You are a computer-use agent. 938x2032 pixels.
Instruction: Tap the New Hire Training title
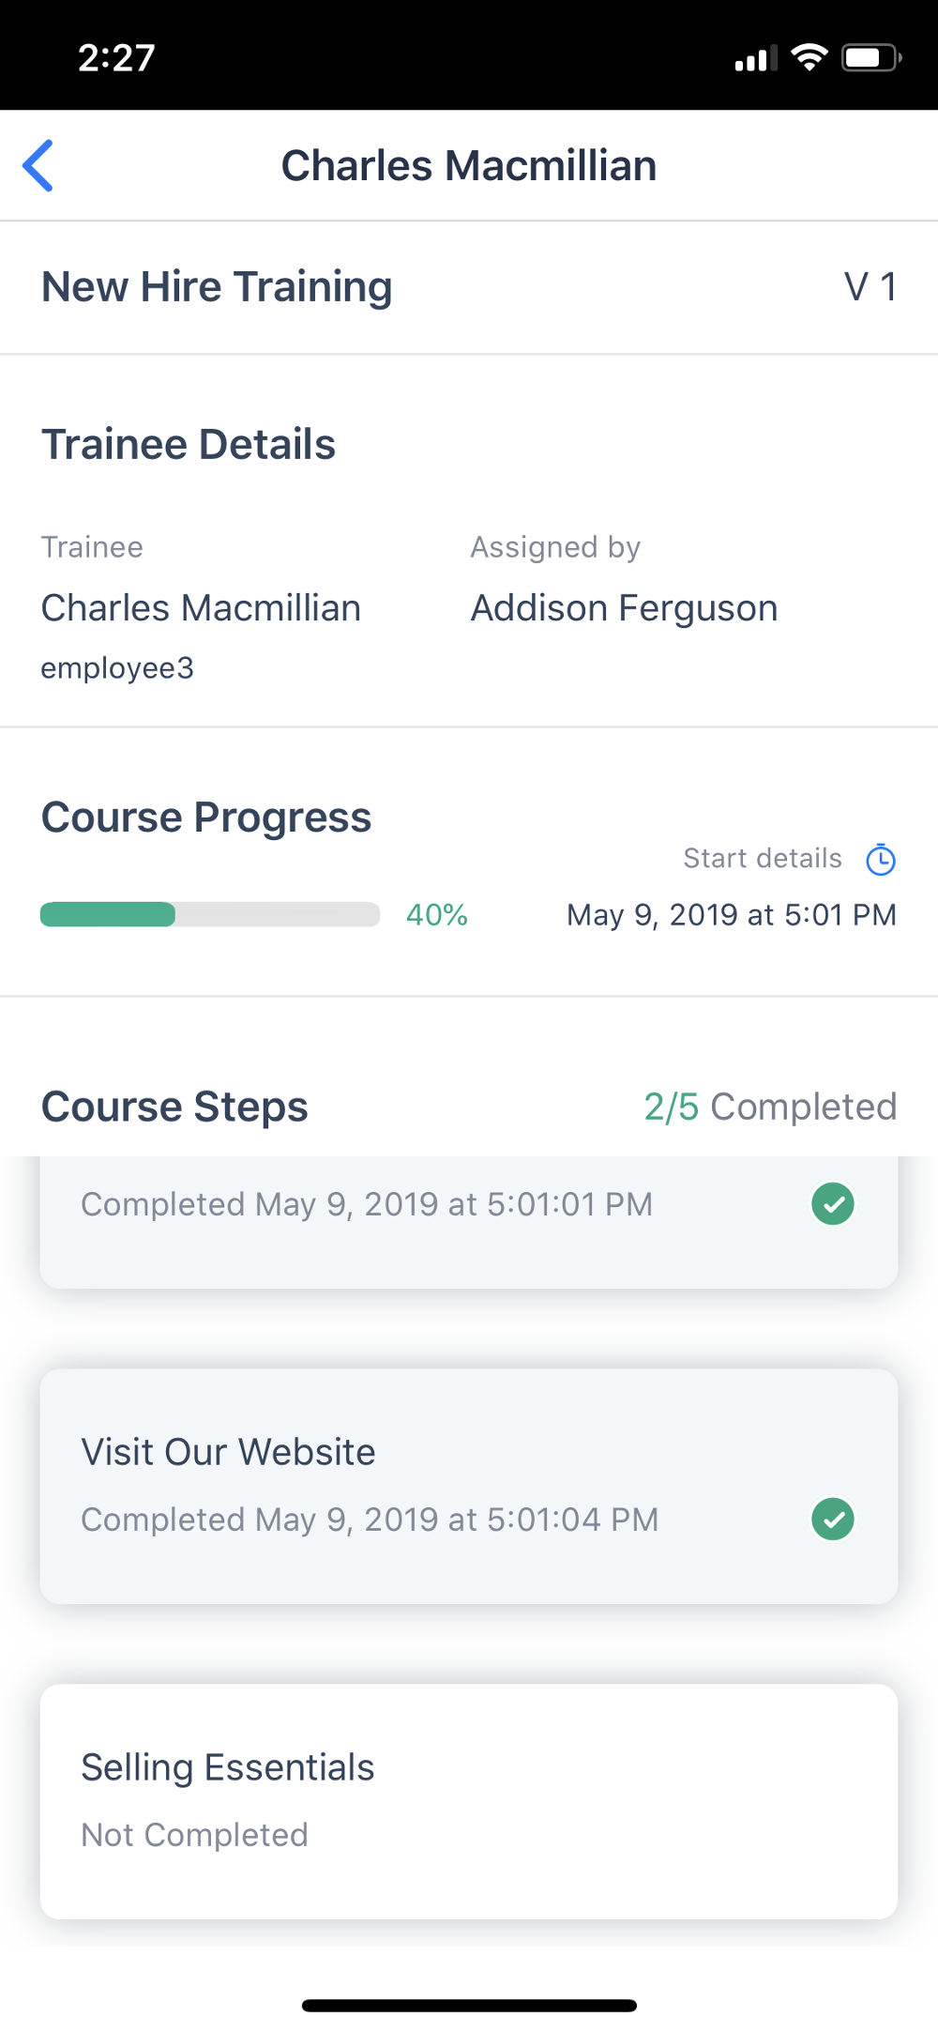point(217,287)
